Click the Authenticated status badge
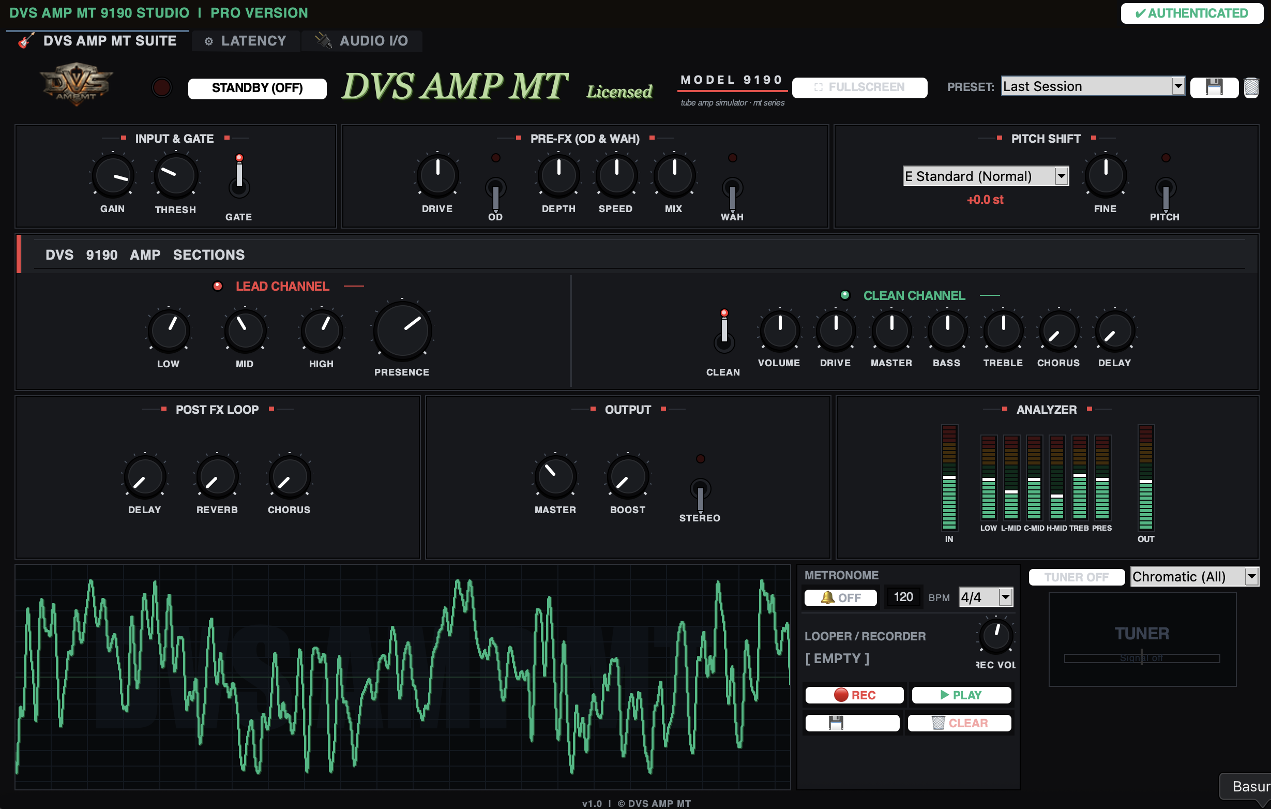 click(x=1192, y=13)
